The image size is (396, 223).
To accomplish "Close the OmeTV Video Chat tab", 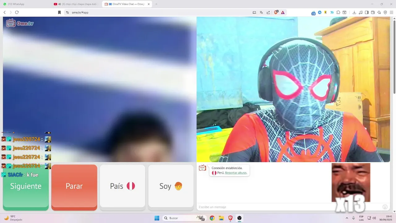I will [149, 4].
